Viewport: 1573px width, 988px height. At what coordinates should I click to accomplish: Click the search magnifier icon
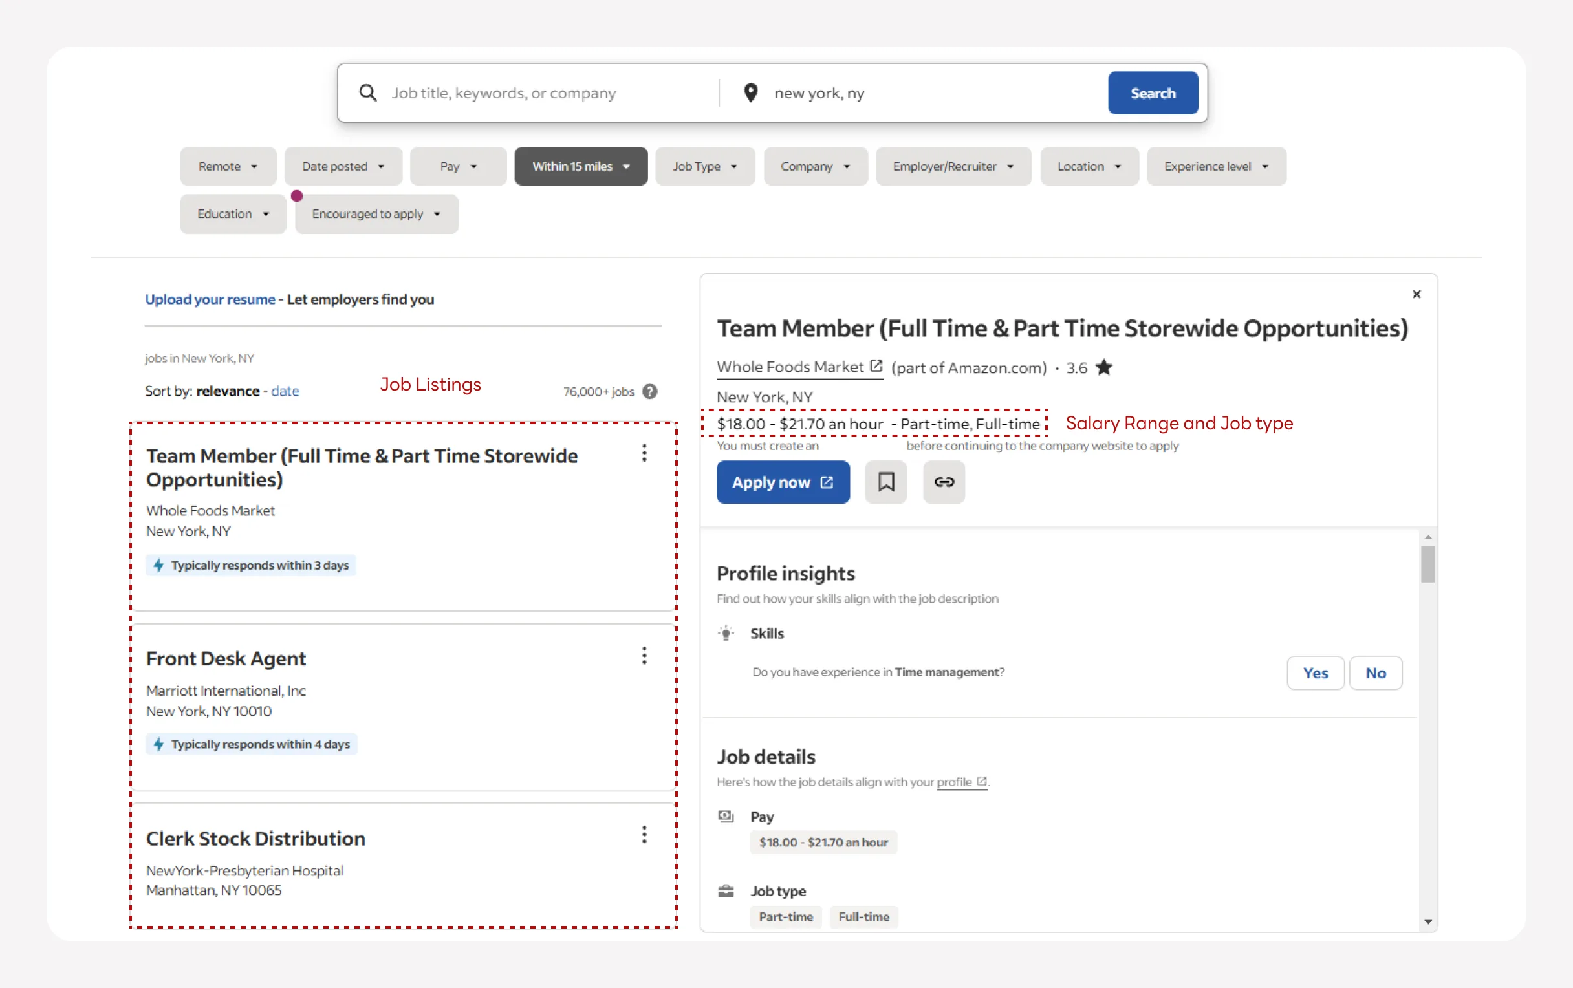(x=368, y=92)
